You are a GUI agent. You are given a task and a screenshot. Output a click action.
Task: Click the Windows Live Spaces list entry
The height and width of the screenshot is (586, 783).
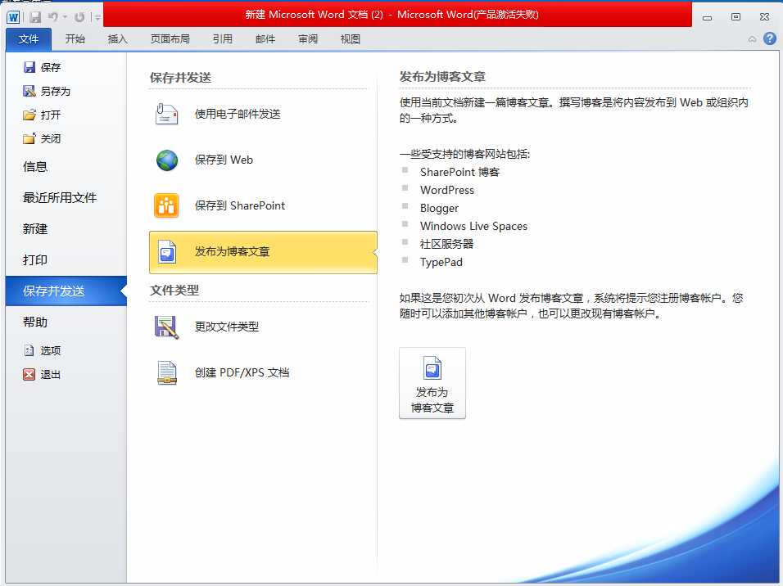tap(473, 226)
